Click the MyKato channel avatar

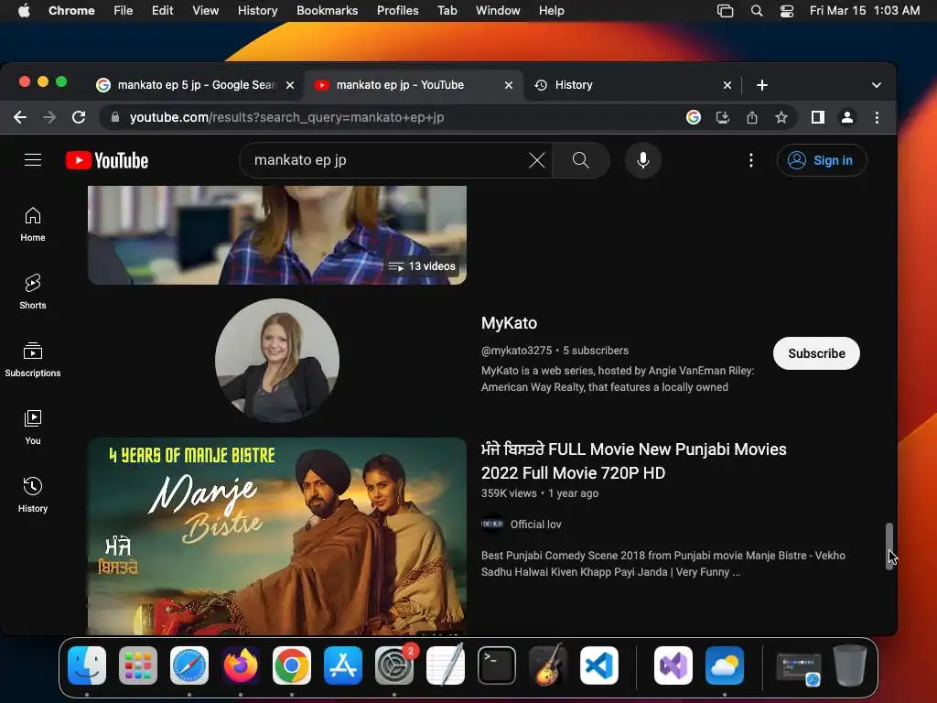[x=277, y=361]
